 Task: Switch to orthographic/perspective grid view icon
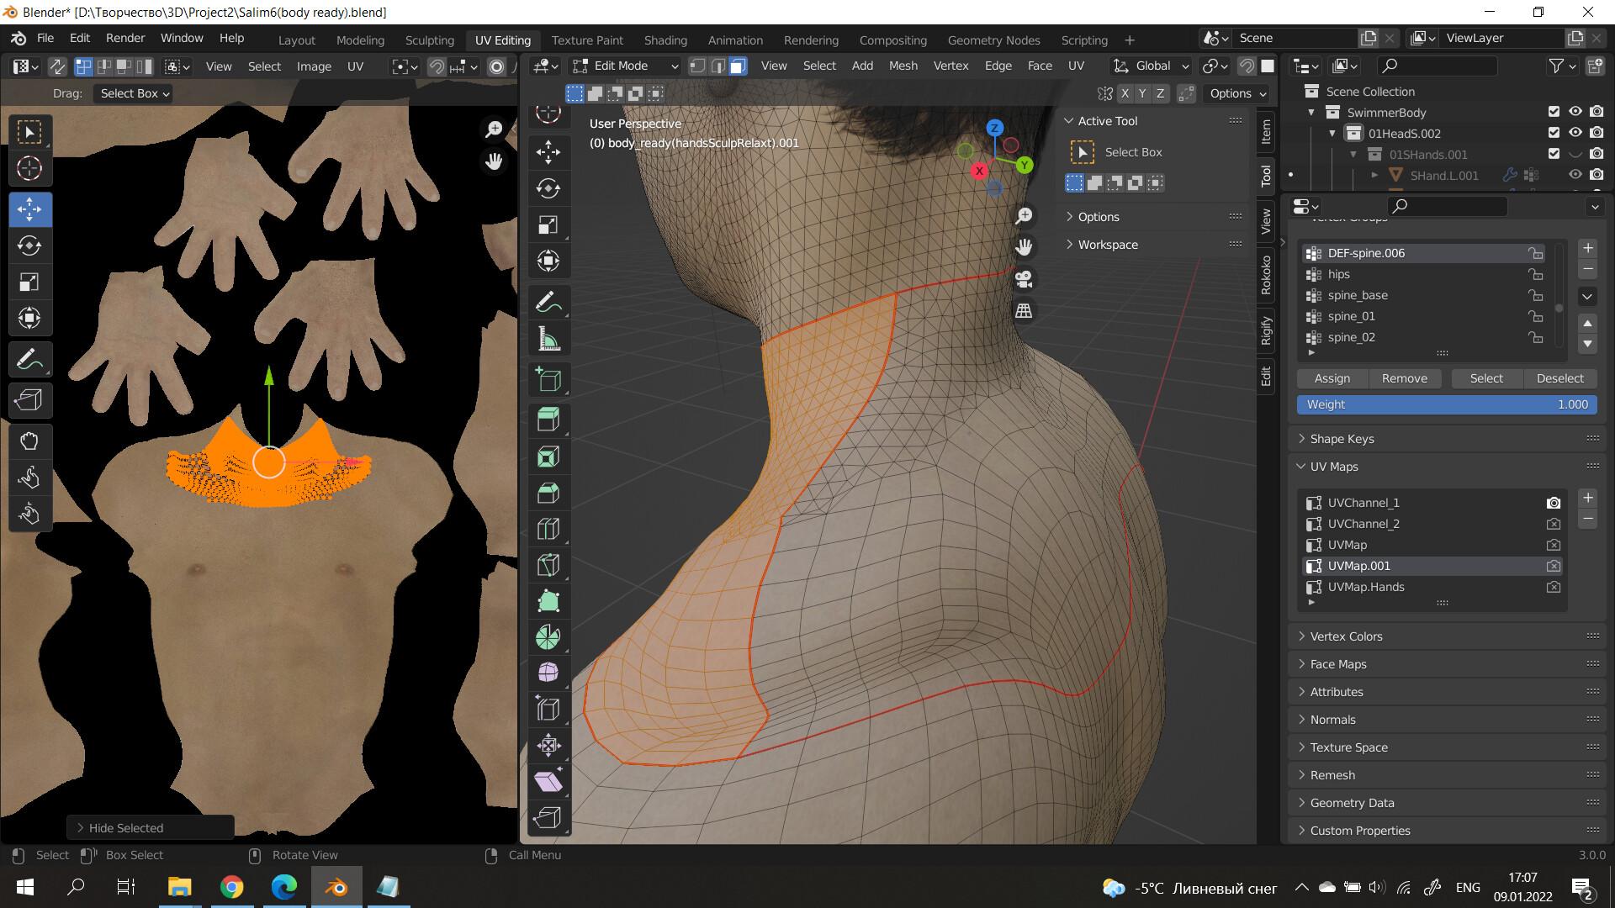1024,311
